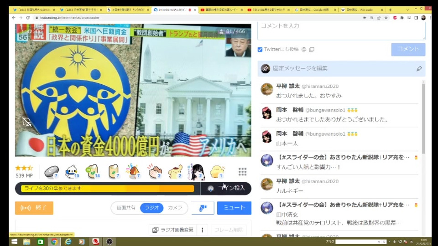Click the camera-and-microphone settings button
This screenshot has width=438, height=246.
(x=203, y=208)
